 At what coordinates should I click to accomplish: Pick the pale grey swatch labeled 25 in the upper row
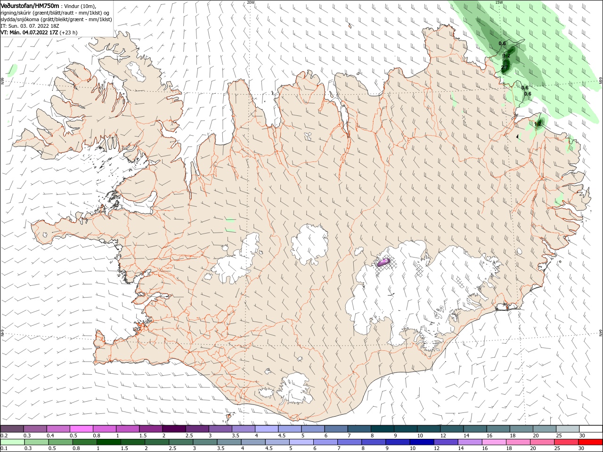(568, 429)
